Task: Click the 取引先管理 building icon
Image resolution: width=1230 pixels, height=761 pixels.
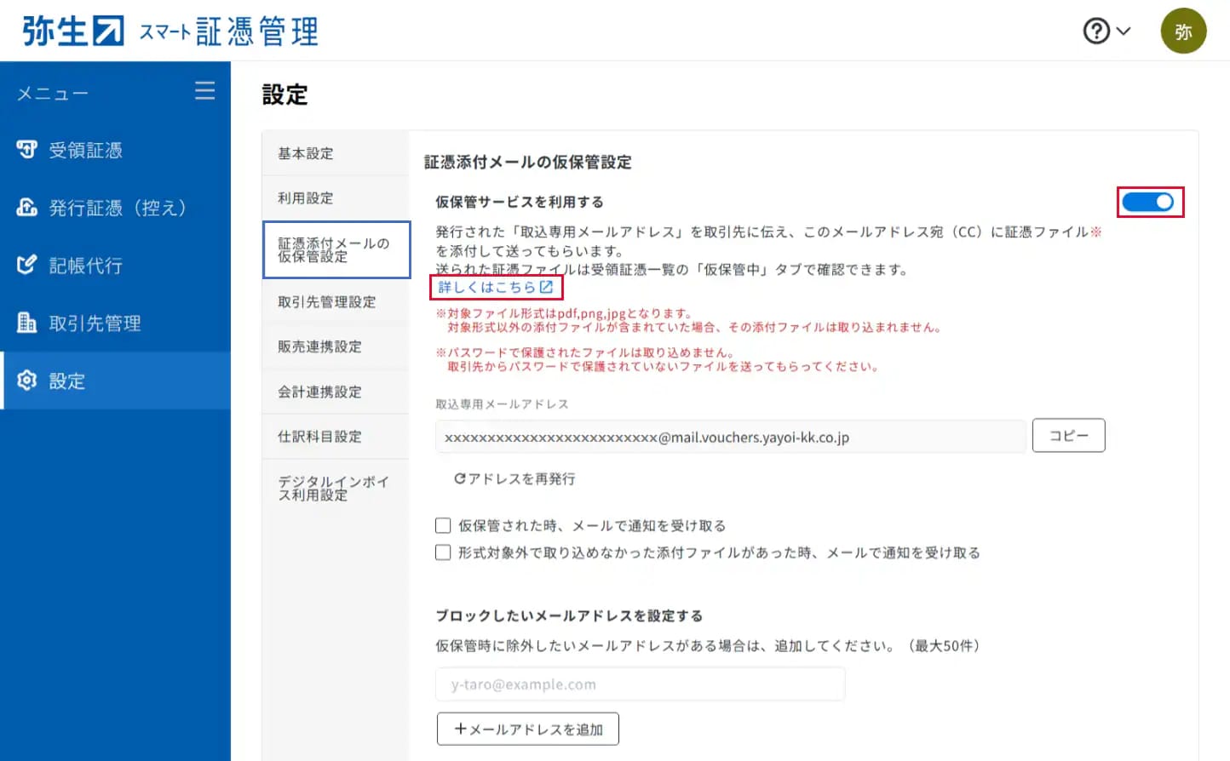Action: tap(26, 323)
